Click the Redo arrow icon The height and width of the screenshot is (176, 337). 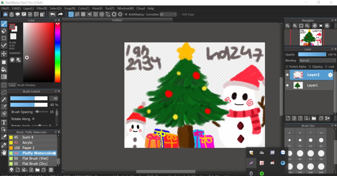(x=61, y=15)
